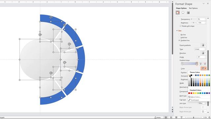This screenshot has height=119, width=211.
Task: Switch to Slide Sorter view icon
Action: pyautogui.click(x=171, y=118)
